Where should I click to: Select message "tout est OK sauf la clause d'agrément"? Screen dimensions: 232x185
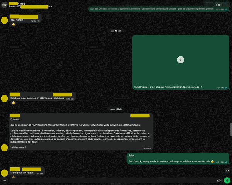point(159,9)
